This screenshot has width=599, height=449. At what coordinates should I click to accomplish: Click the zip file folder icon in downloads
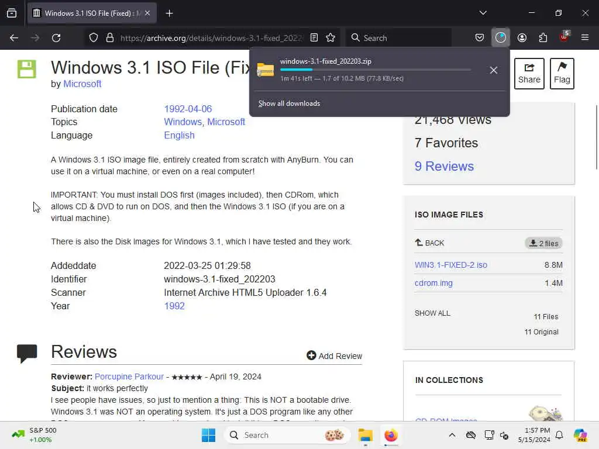(266, 70)
